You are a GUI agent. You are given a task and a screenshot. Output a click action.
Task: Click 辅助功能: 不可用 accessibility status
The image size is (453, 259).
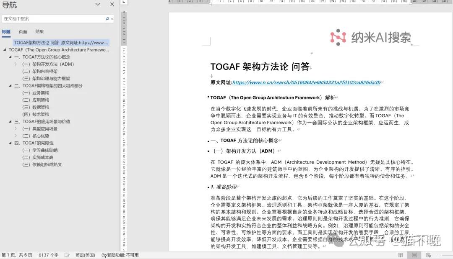[120, 255]
